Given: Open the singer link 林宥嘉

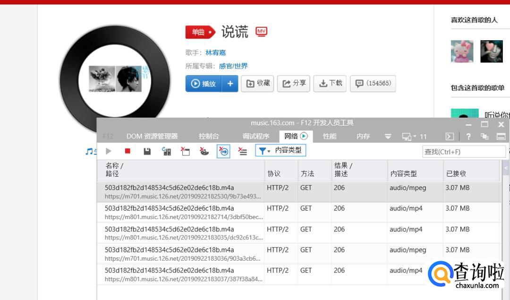Looking at the screenshot, I should [215, 52].
